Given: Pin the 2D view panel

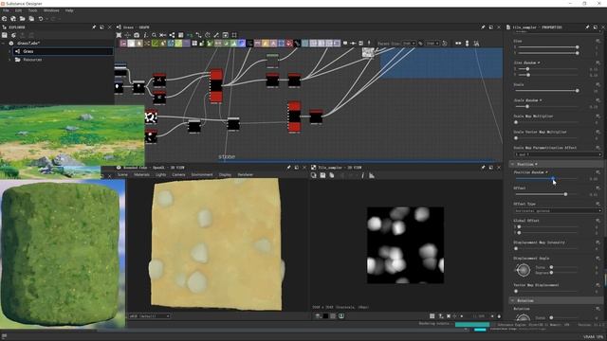Looking at the screenshot, I should (483, 168).
